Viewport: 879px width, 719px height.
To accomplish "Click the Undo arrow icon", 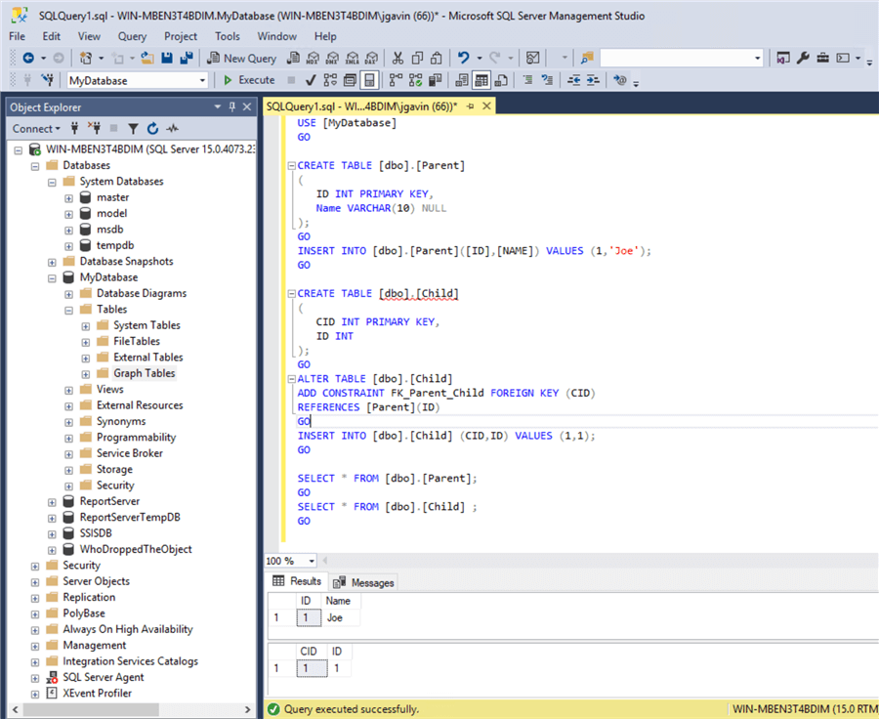I will pyautogui.click(x=463, y=58).
